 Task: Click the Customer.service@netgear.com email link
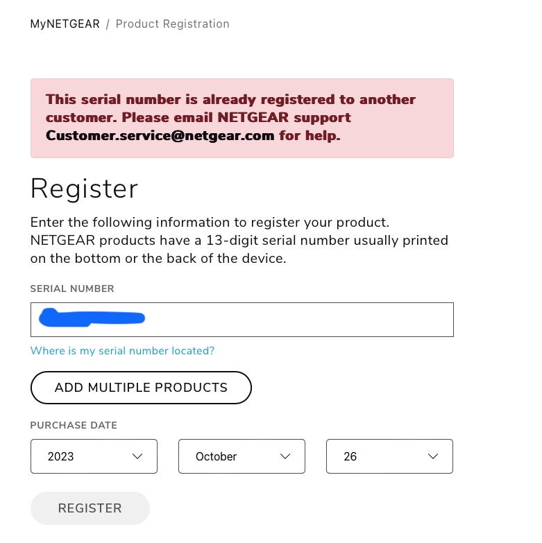[x=160, y=136]
